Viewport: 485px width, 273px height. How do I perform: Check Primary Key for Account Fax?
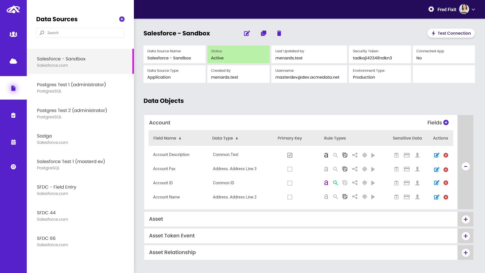290,169
